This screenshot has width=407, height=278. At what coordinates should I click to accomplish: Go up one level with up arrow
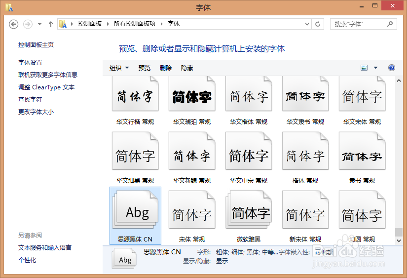pyautogui.click(x=51, y=24)
